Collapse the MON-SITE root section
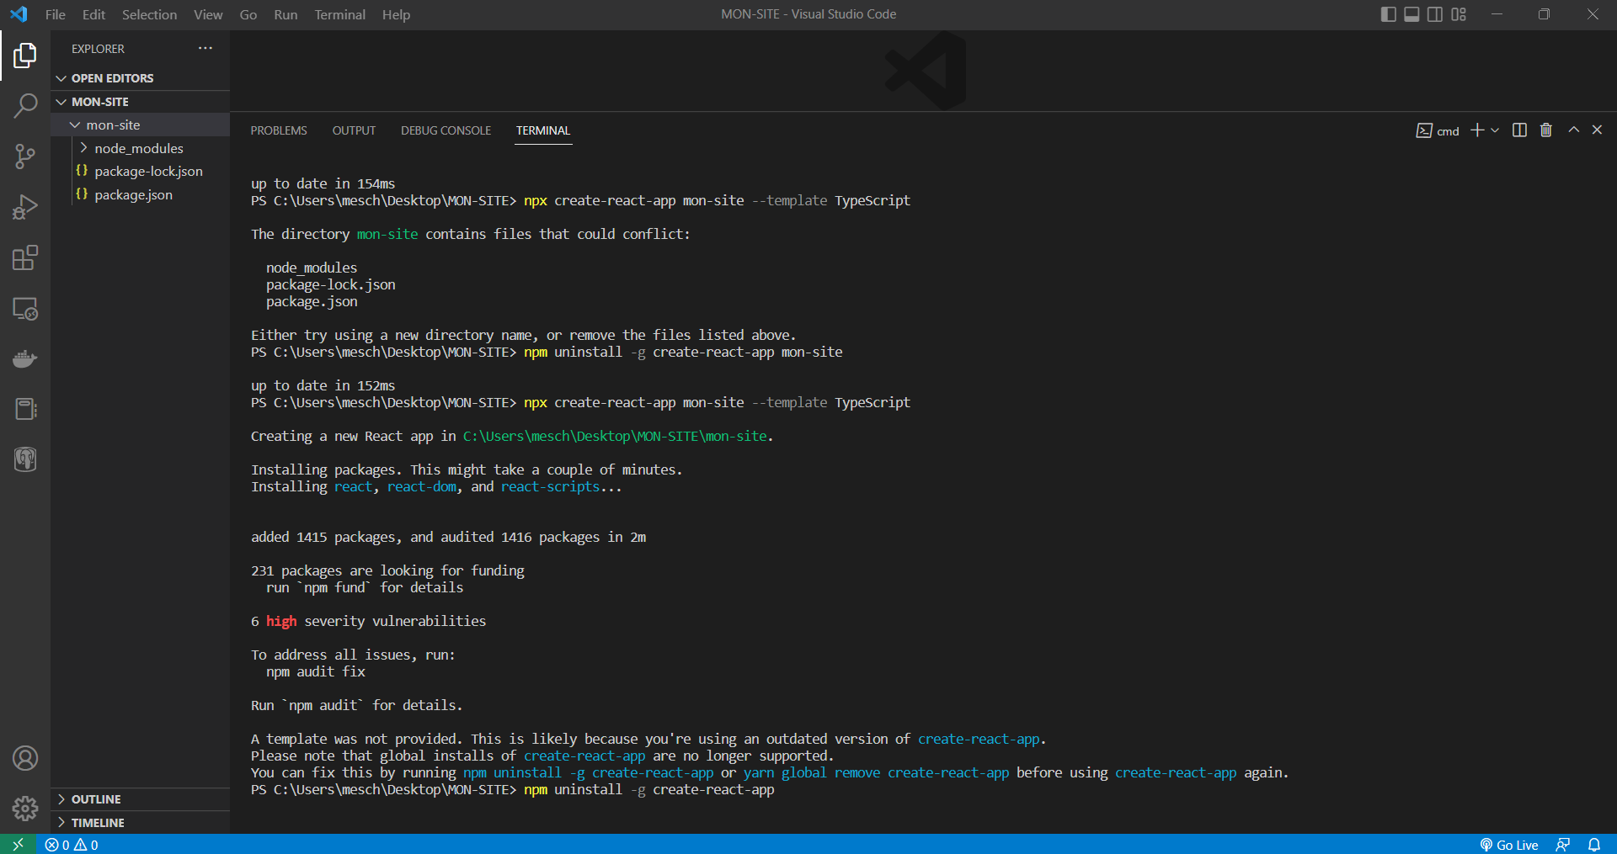Viewport: 1617px width, 854px height. click(x=140, y=102)
